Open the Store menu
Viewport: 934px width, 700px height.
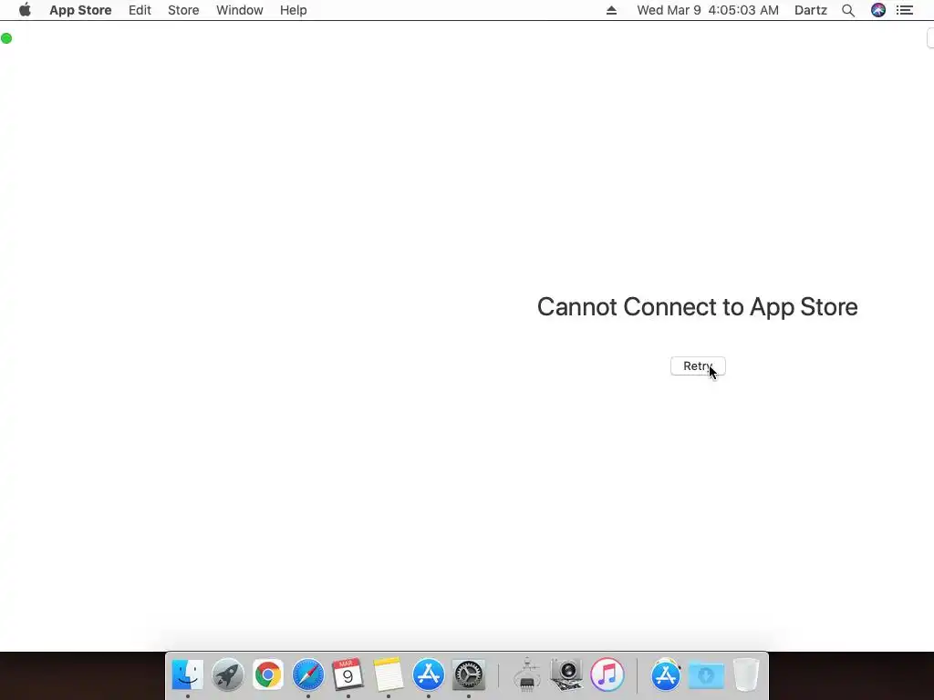tap(183, 10)
